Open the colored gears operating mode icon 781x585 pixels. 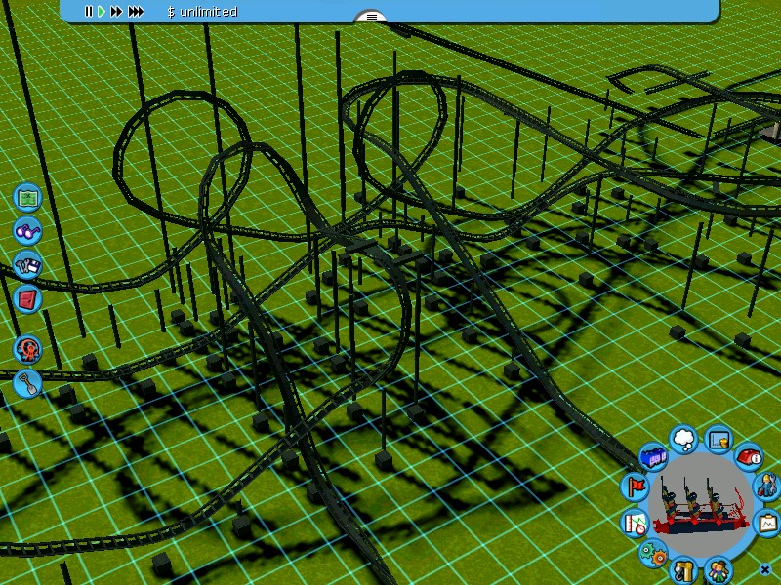click(x=652, y=553)
